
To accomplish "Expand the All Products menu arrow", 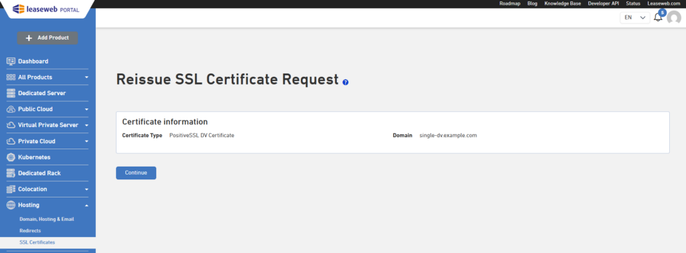I will click(x=86, y=78).
